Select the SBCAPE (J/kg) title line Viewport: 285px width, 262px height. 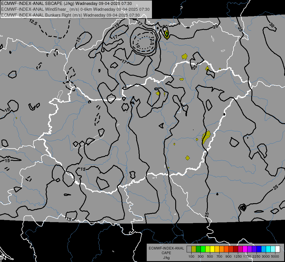[x=67, y=3]
